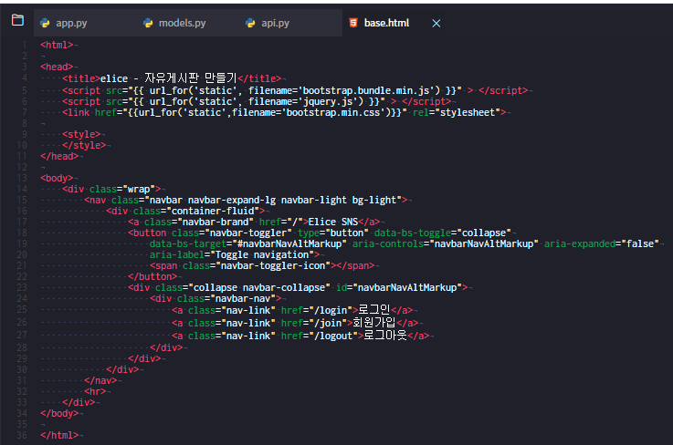Click the data-bs-target attribute on line 19
This screenshot has width=673, height=445.
pos(248,244)
